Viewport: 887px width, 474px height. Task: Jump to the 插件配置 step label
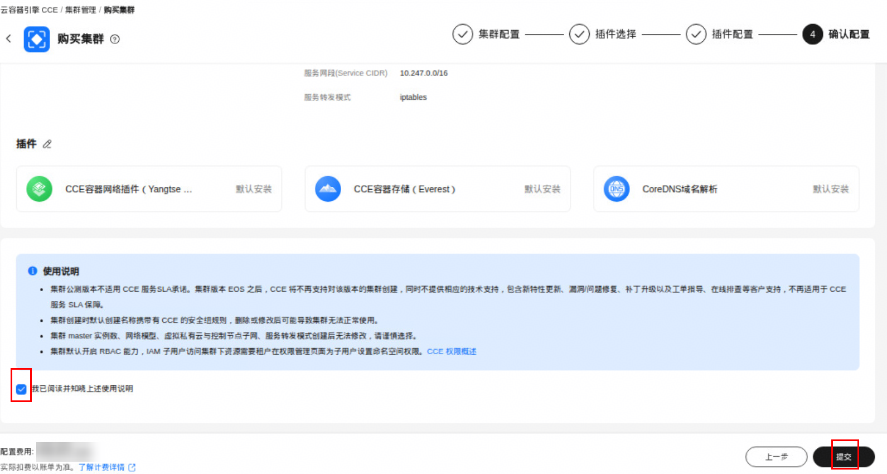pyautogui.click(x=732, y=34)
